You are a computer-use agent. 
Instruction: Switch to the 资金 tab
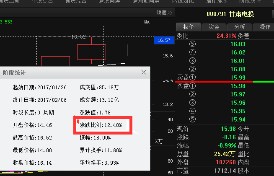(214, 27)
